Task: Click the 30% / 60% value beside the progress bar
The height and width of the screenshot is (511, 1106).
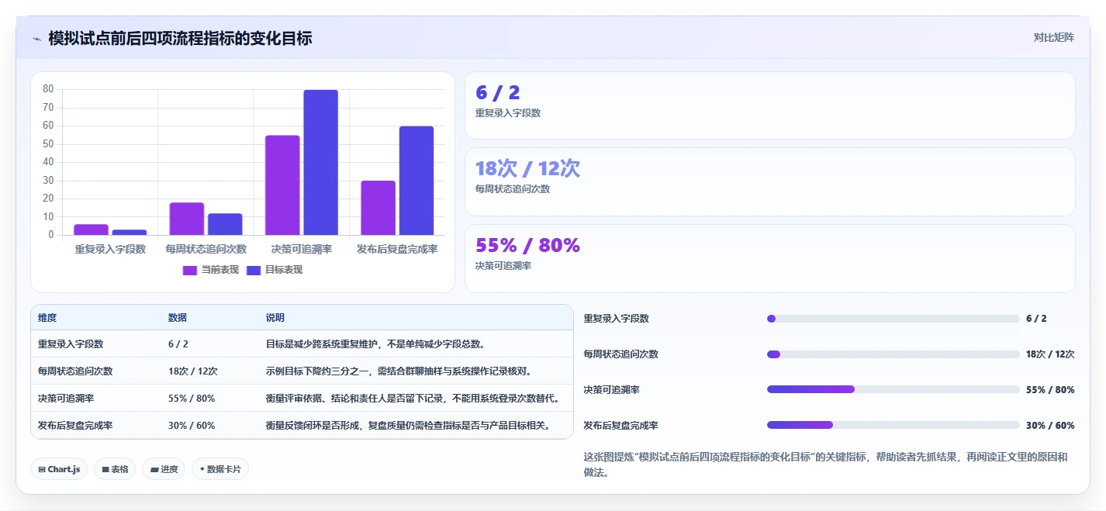Action: pyautogui.click(x=1050, y=426)
